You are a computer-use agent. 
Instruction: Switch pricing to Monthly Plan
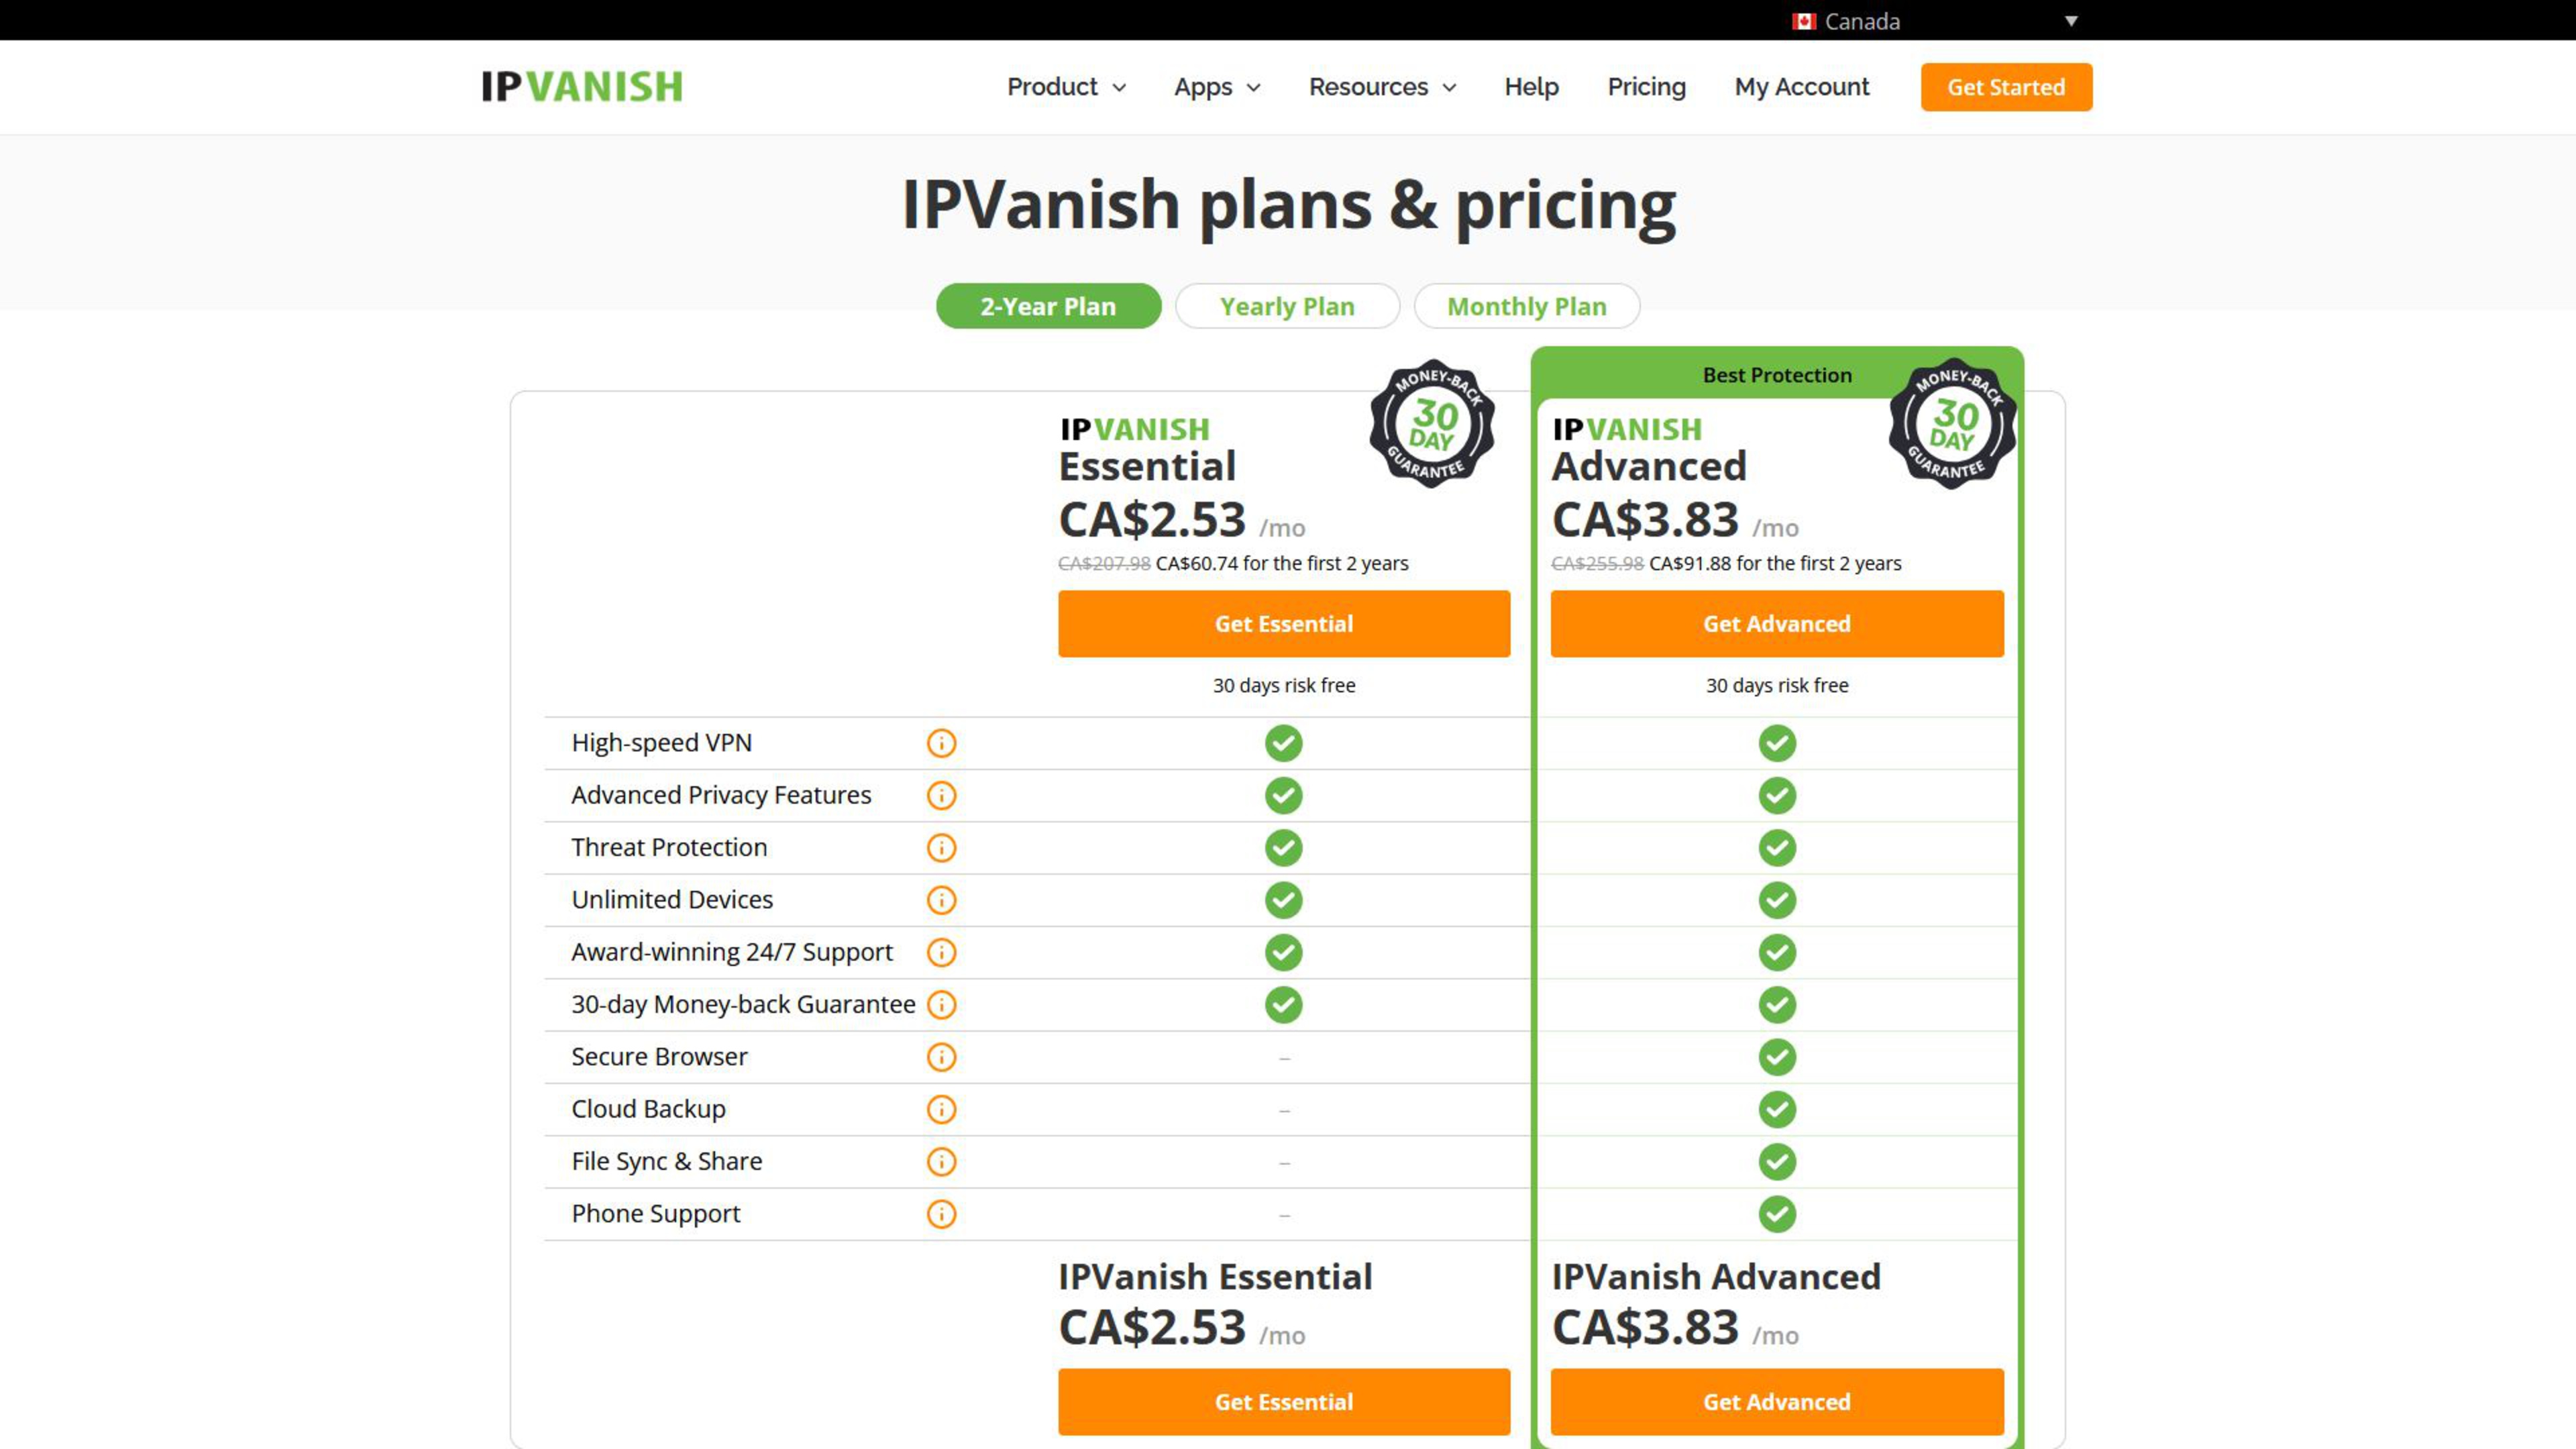[1526, 306]
